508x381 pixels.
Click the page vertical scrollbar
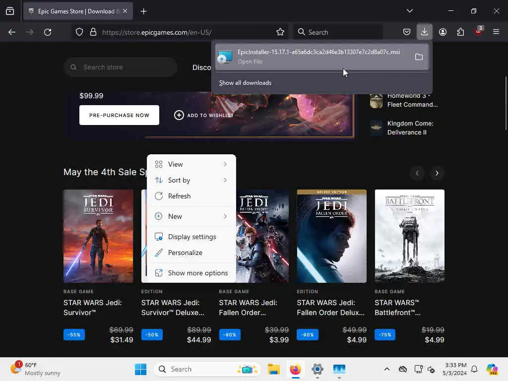[x=506, y=103]
